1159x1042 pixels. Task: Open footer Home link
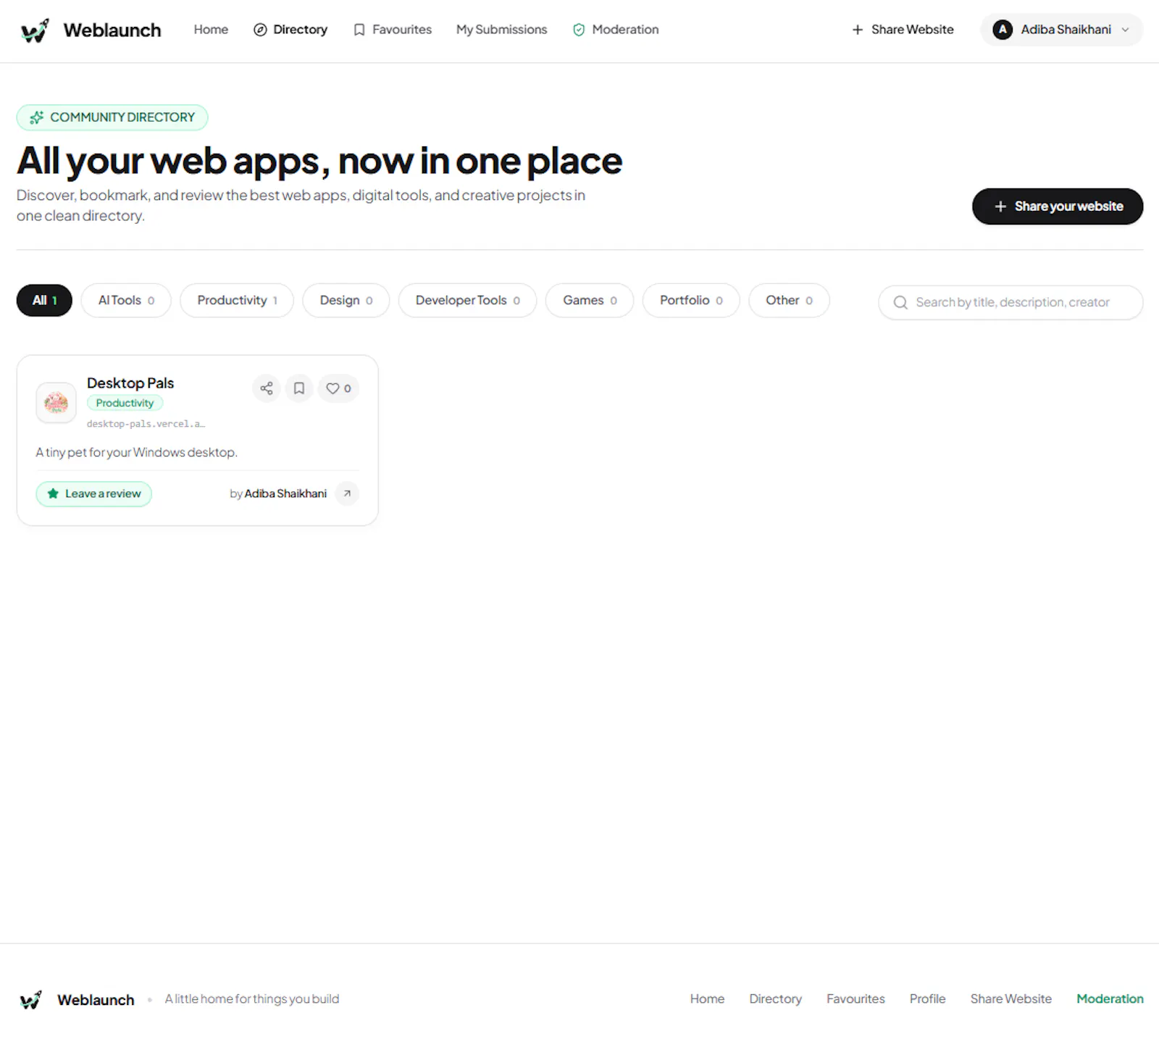coord(707,999)
